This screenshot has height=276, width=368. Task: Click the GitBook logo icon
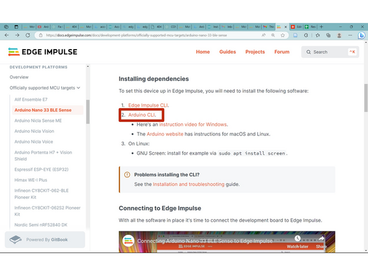[16, 239]
